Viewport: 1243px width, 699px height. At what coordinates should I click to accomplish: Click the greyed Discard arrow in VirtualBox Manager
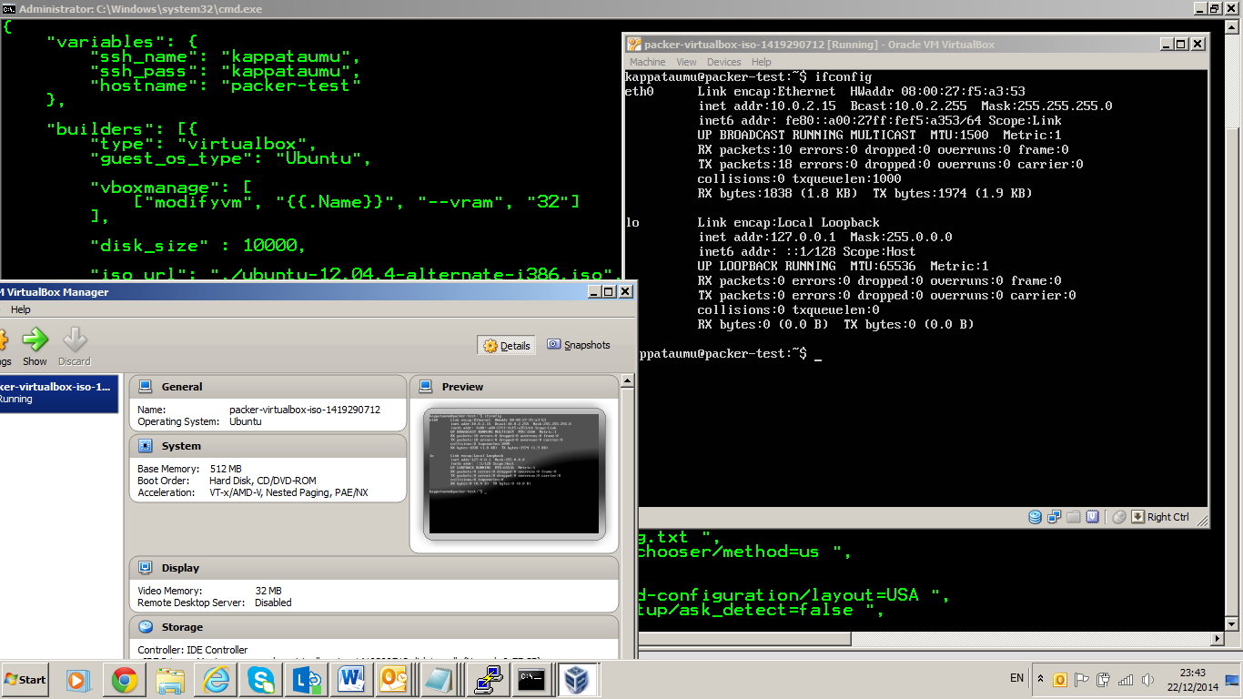pyautogui.click(x=75, y=347)
